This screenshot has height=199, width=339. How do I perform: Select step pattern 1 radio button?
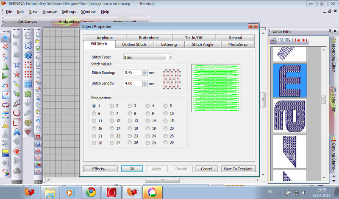(x=94, y=106)
